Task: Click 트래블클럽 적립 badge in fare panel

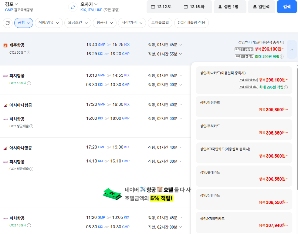Action: 248,87
